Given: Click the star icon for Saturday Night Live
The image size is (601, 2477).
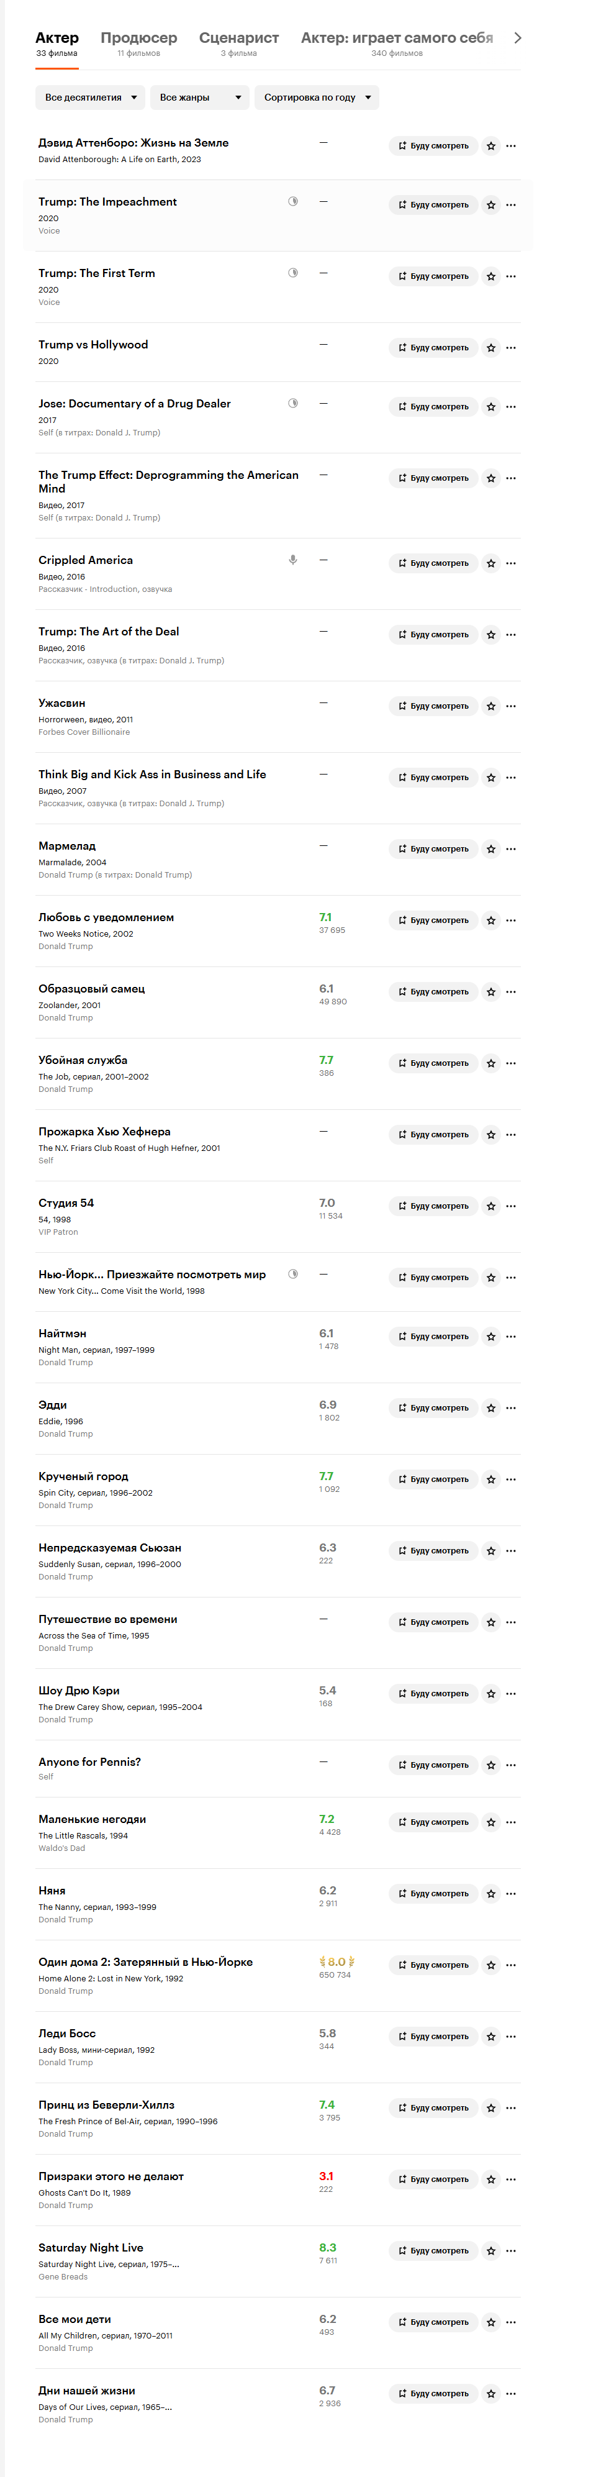Looking at the screenshot, I should pos(490,2251).
